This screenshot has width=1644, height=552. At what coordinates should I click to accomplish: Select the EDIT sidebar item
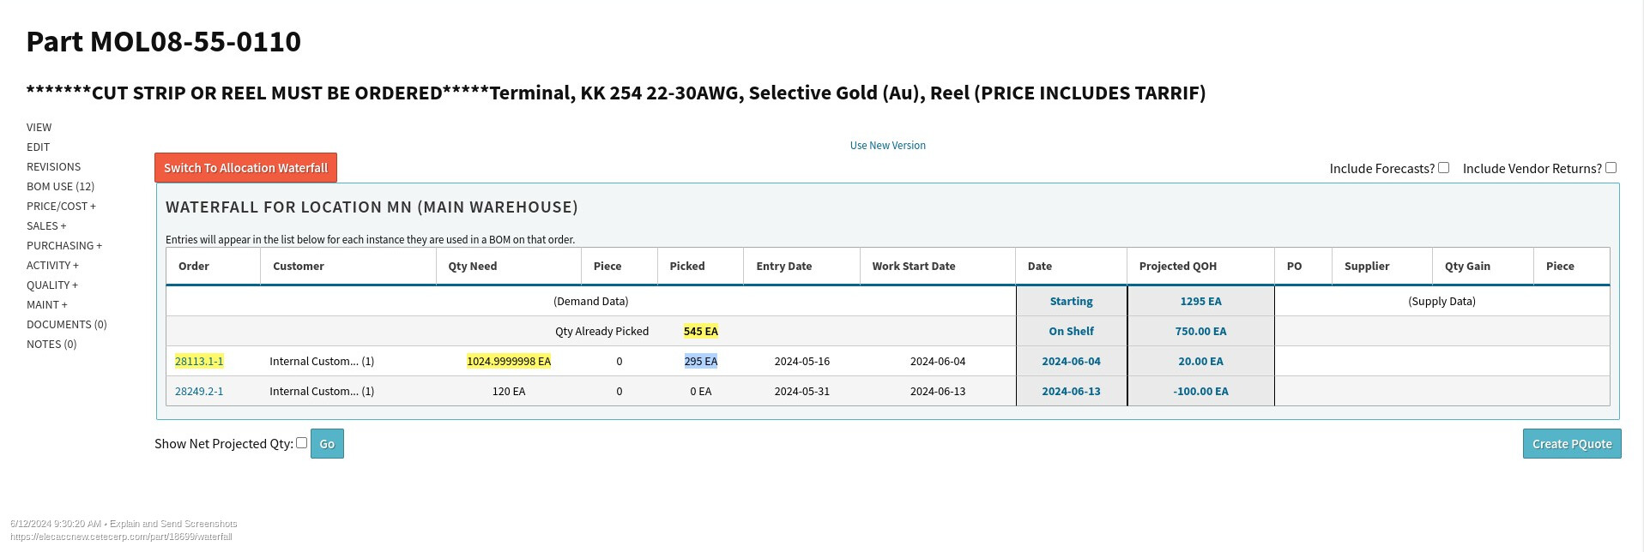click(38, 147)
